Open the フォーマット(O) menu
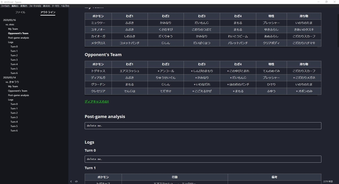 (x=35, y=6)
